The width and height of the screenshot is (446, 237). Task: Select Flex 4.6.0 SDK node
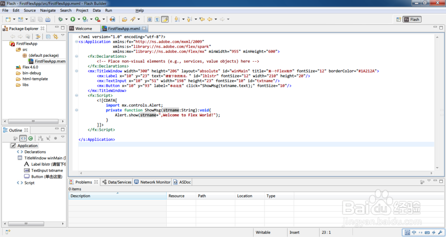click(x=30, y=67)
